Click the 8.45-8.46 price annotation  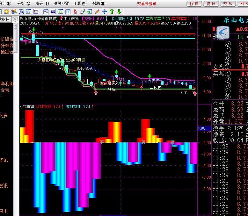(85, 68)
